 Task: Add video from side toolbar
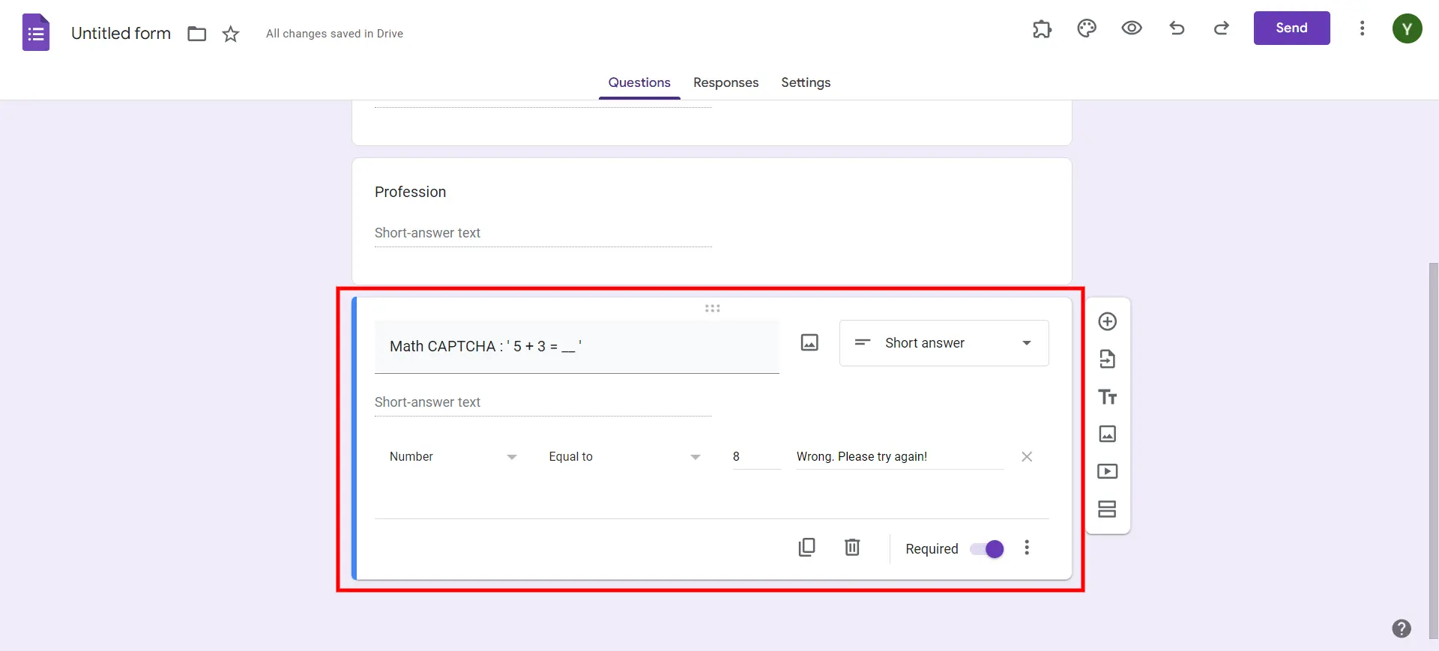pos(1108,471)
